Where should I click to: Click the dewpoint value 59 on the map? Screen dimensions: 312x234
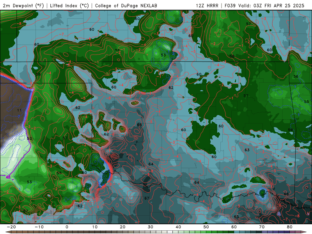(290, 130)
